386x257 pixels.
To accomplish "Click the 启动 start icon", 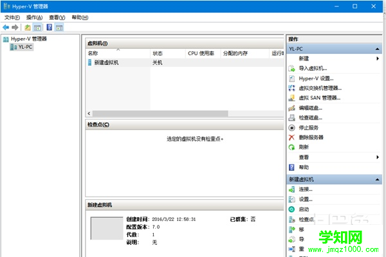I will coord(291,209).
